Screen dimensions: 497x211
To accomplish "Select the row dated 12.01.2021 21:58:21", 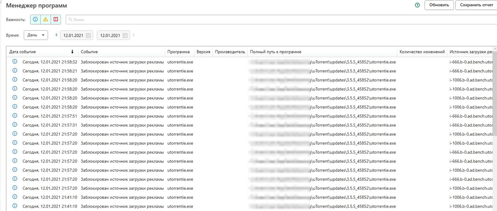I will click(x=250, y=71).
